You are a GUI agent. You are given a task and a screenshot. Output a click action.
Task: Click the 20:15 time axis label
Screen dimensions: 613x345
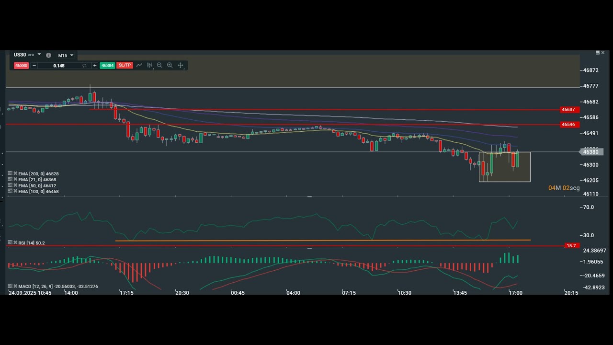[x=571, y=292]
